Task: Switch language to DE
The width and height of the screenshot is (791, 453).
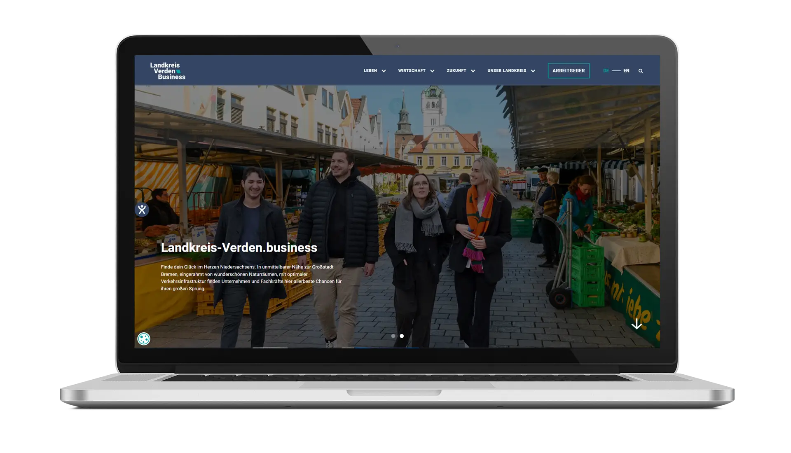Action: (x=606, y=70)
